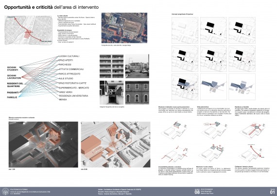Open the street with parked cars photo
Viewport: 277px width, 196px height.
tap(137, 66)
